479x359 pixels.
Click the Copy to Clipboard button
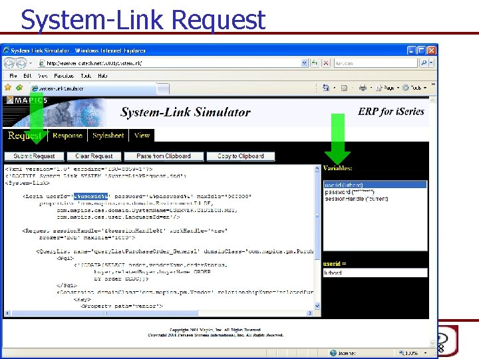tap(241, 156)
